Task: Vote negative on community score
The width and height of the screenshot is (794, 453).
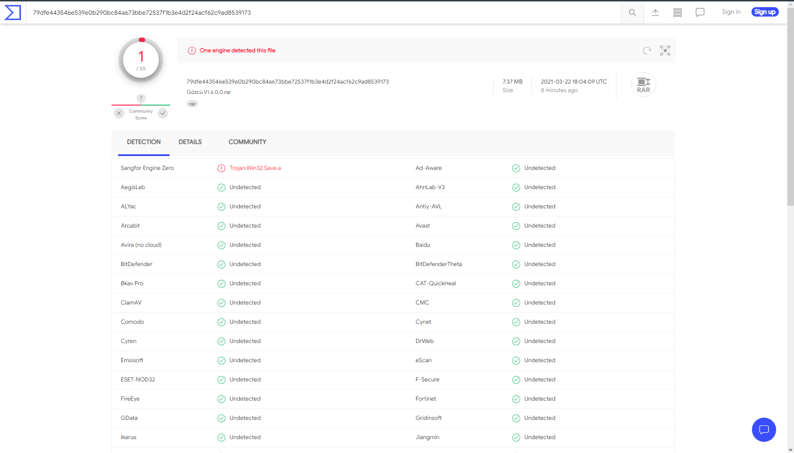Action: click(x=119, y=113)
